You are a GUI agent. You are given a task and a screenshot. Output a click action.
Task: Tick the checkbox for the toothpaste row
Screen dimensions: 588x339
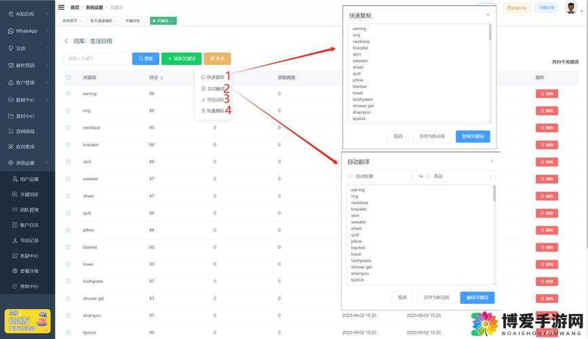tap(68, 281)
